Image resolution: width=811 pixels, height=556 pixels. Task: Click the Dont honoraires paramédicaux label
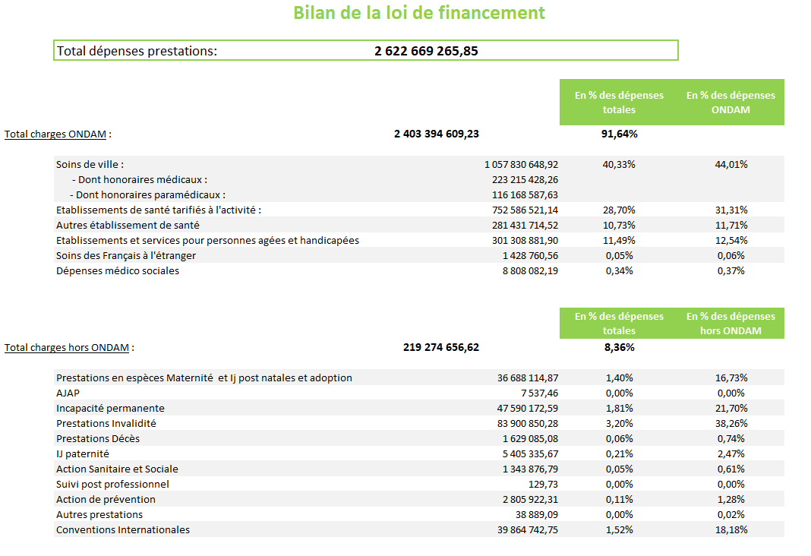point(148,195)
